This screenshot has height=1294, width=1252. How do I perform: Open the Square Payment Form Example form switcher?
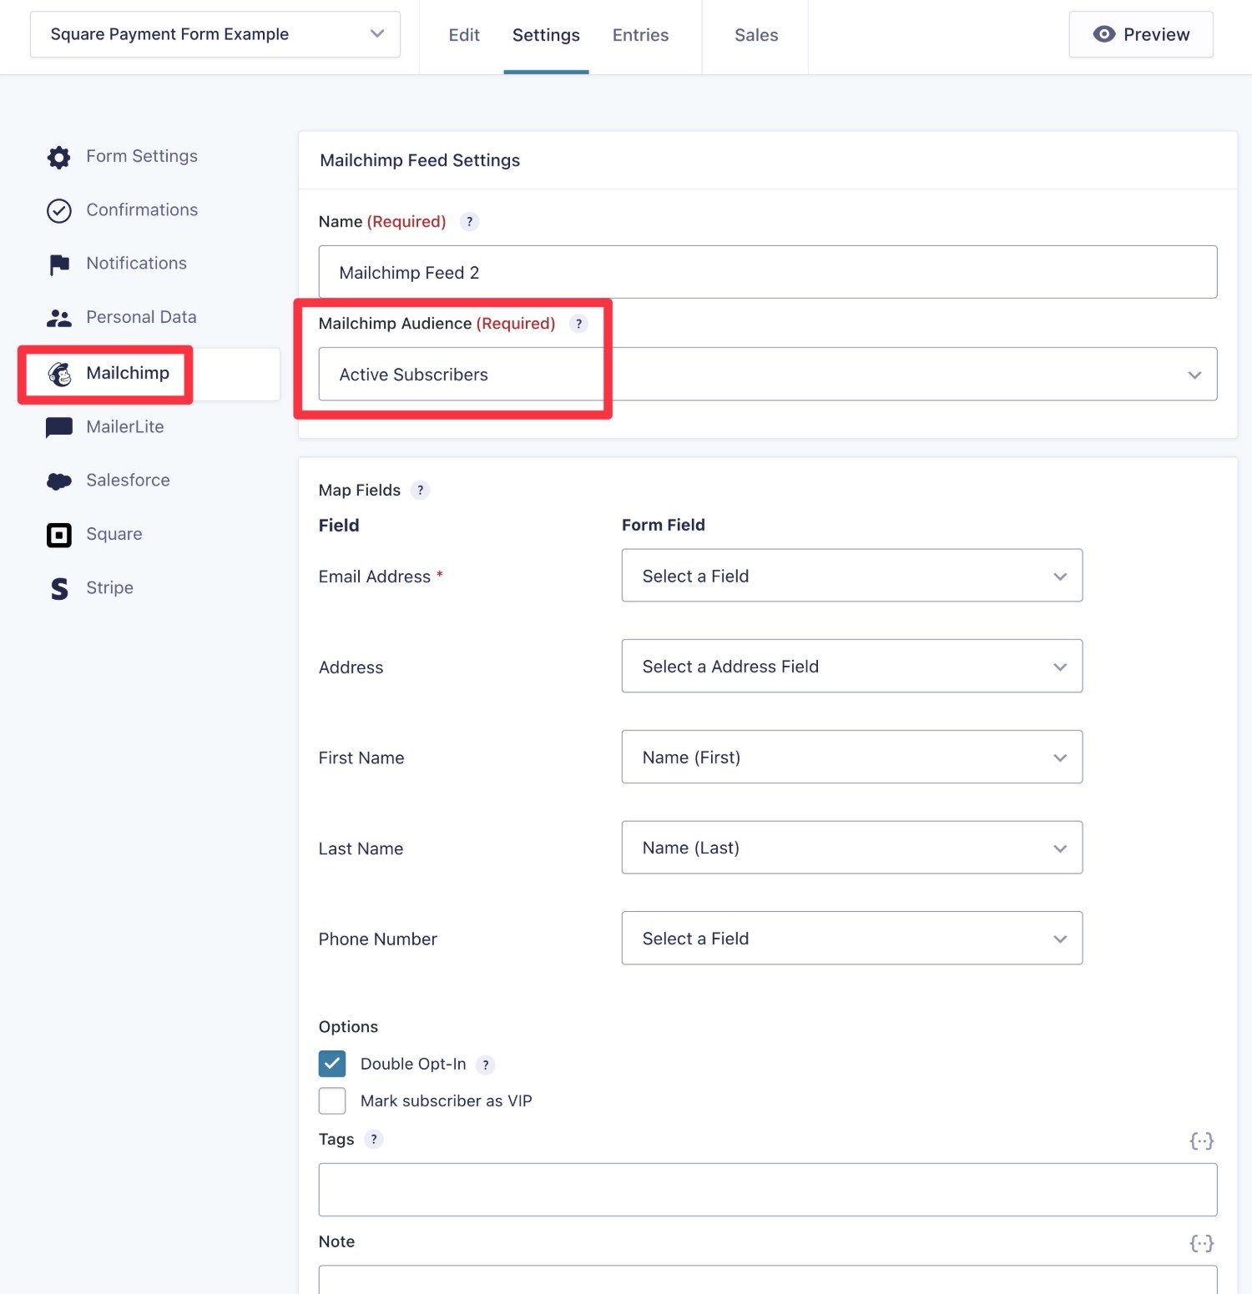click(x=215, y=34)
